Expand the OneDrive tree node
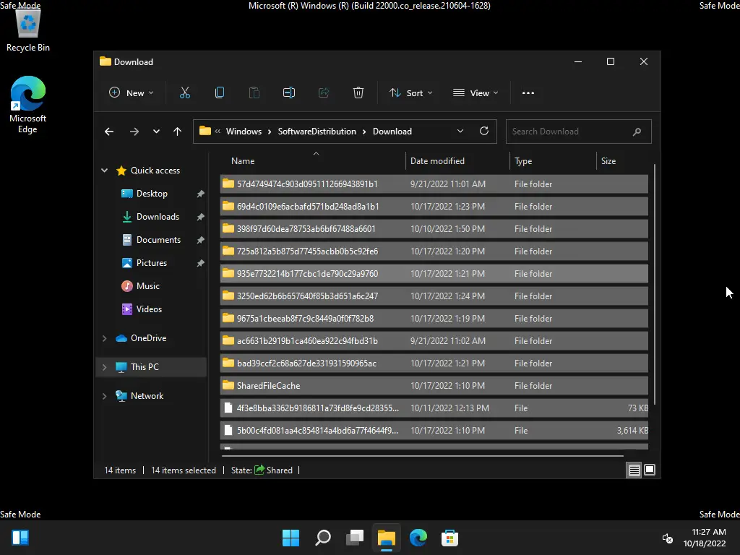The image size is (740, 555). 104,338
